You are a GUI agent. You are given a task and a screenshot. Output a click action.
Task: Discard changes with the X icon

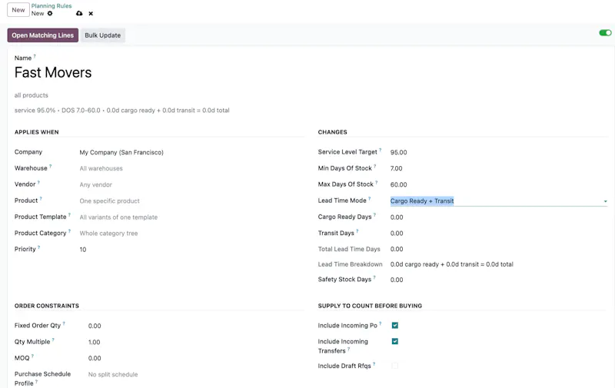(91, 13)
